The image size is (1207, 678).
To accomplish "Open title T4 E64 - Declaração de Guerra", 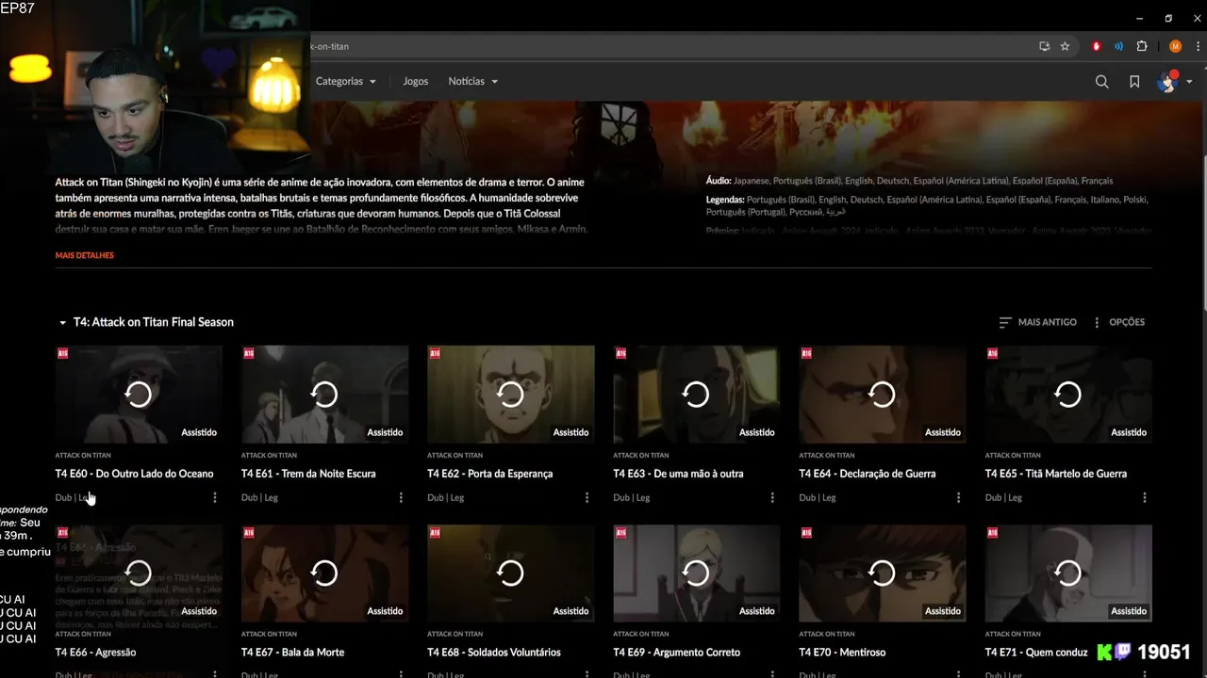I will (868, 474).
